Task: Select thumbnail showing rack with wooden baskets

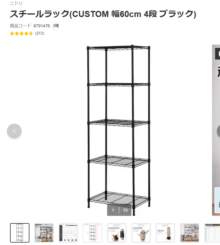Action: click(44, 233)
